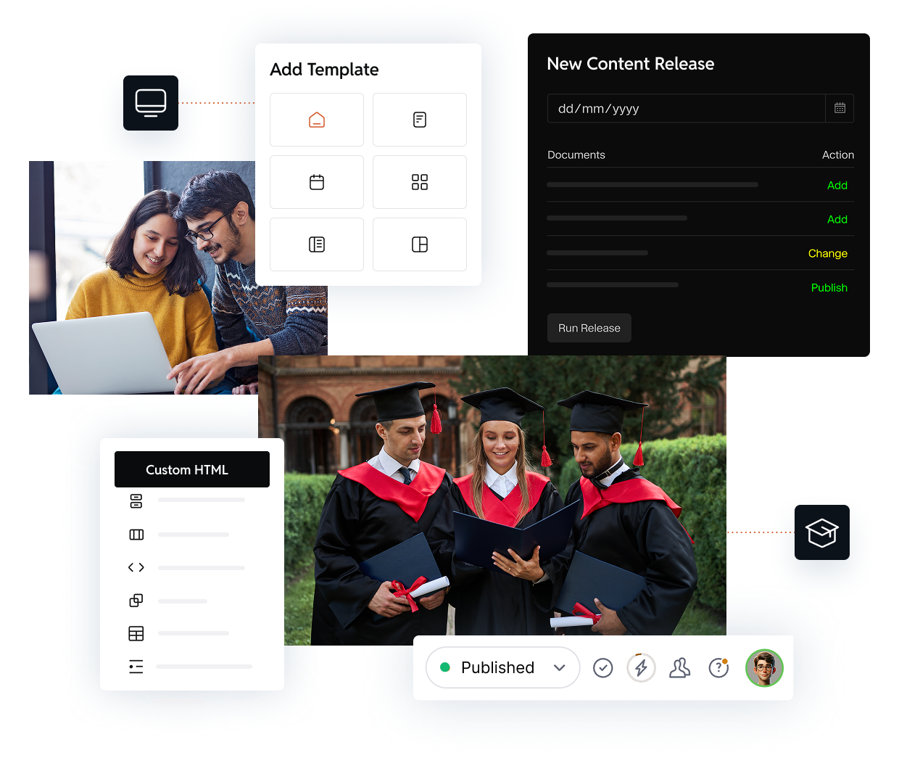Click the Run Release button
Viewport: 899px width, 758px height.
589,328
